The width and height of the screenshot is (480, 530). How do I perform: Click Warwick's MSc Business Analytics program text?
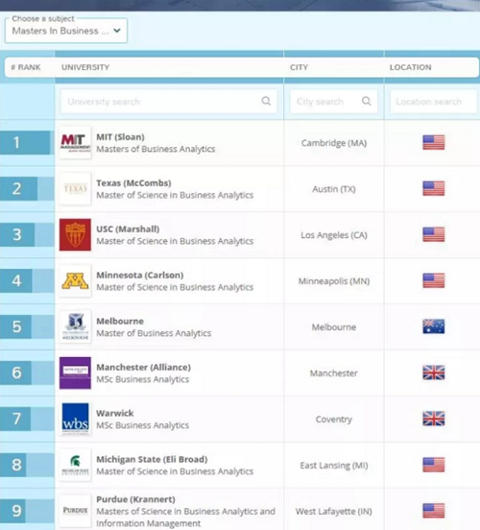(143, 425)
